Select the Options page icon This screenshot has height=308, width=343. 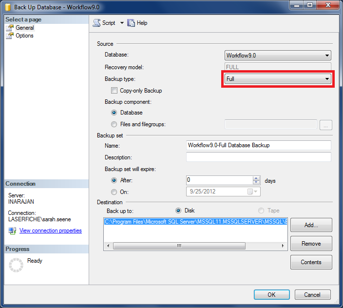10,36
